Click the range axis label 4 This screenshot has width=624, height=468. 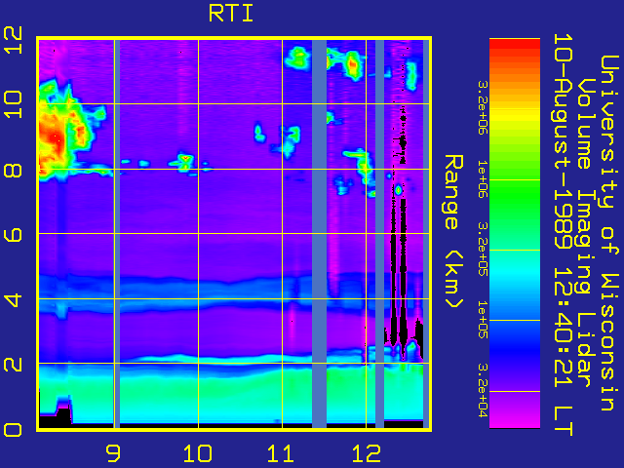click(13, 300)
